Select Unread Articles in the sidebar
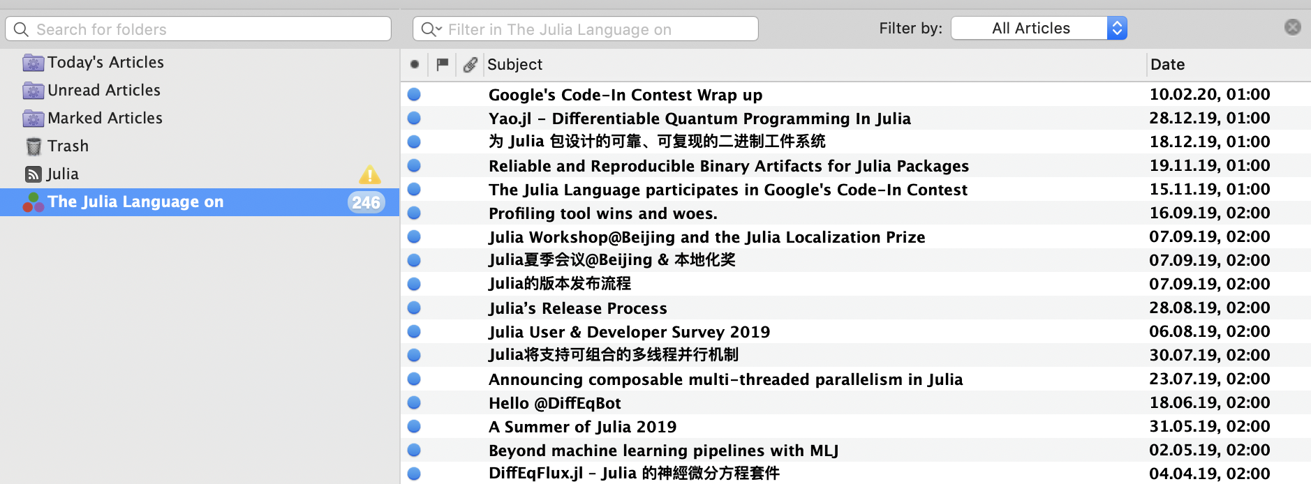Image resolution: width=1311 pixels, height=484 pixels. coord(104,91)
